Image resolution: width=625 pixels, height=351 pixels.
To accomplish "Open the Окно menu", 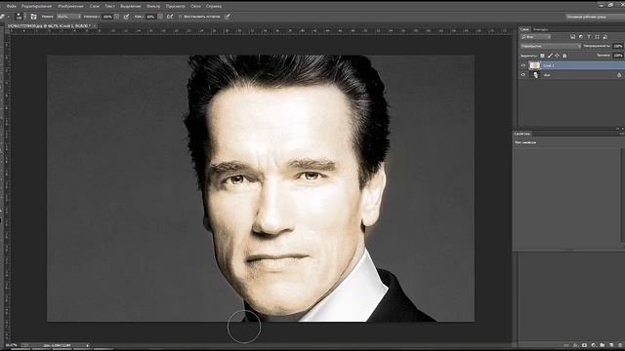I will pyautogui.click(x=195, y=7).
